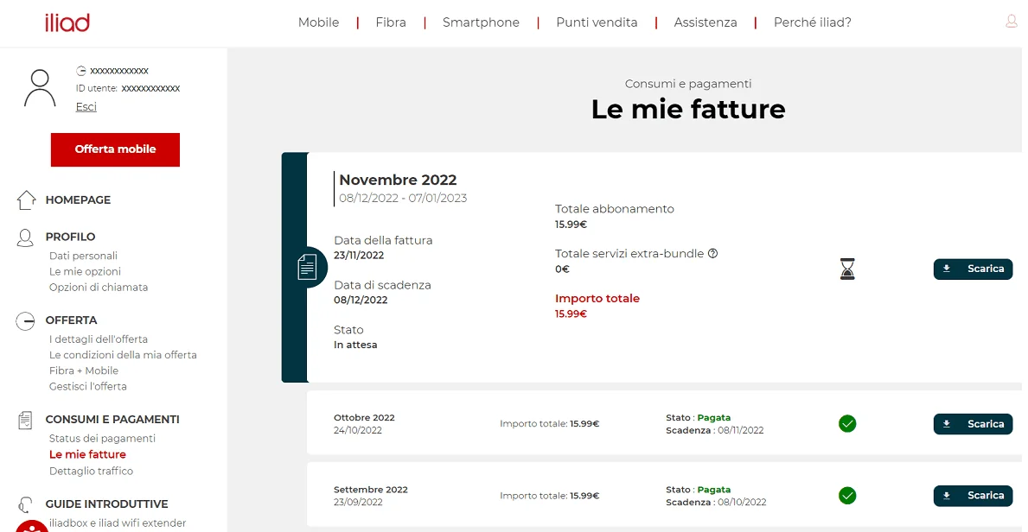The image size is (1028, 532).
Task: Open Perché iliad? in the top navigation
Action: click(x=813, y=23)
